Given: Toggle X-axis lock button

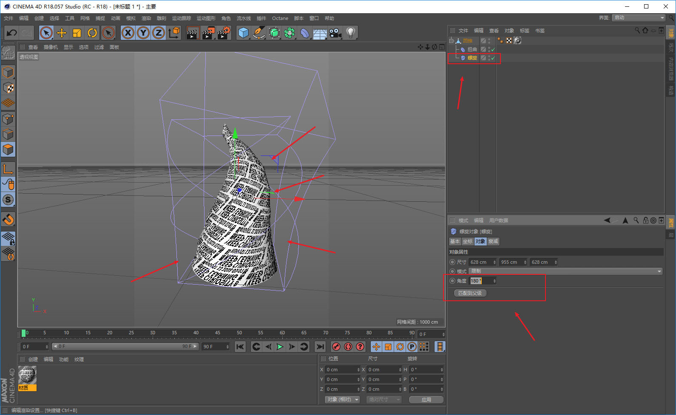Looking at the screenshot, I should (x=128, y=33).
